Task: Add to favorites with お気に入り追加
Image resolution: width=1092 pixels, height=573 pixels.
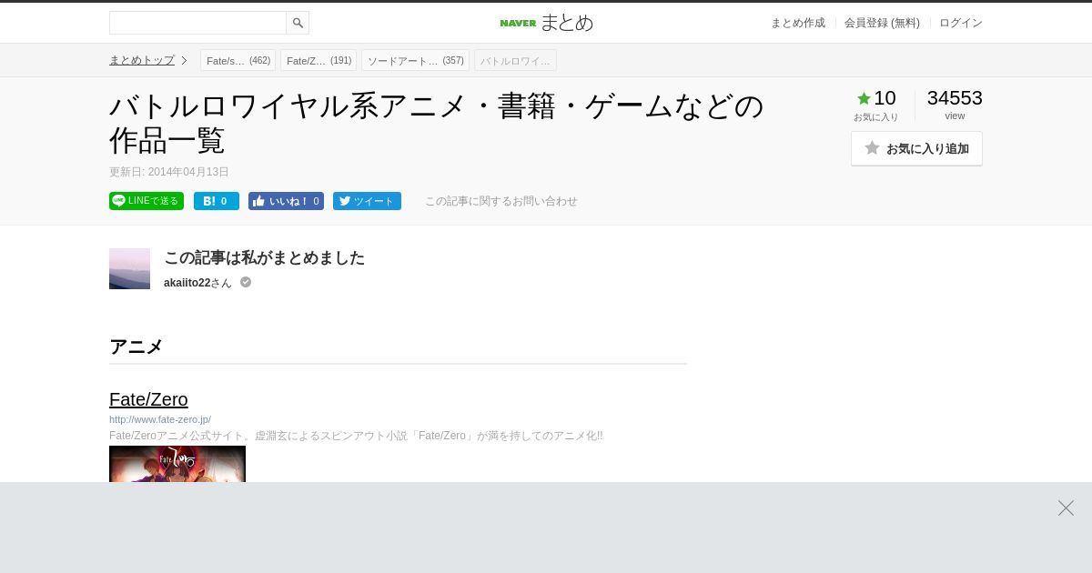Action: coord(916,148)
